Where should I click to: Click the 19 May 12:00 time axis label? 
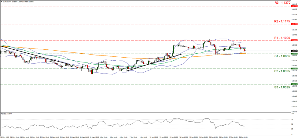[x=35, y=137]
